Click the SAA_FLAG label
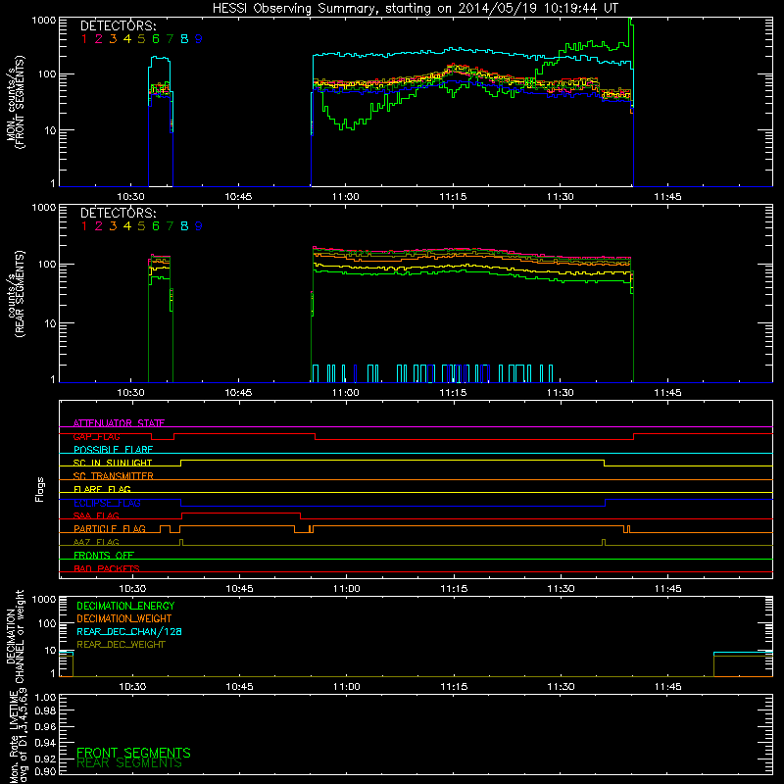This screenshot has width=784, height=784. pyautogui.click(x=96, y=515)
